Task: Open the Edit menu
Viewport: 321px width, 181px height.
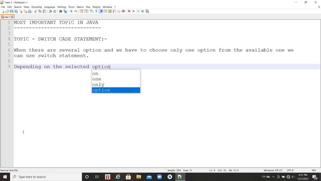Action: [x=10, y=7]
